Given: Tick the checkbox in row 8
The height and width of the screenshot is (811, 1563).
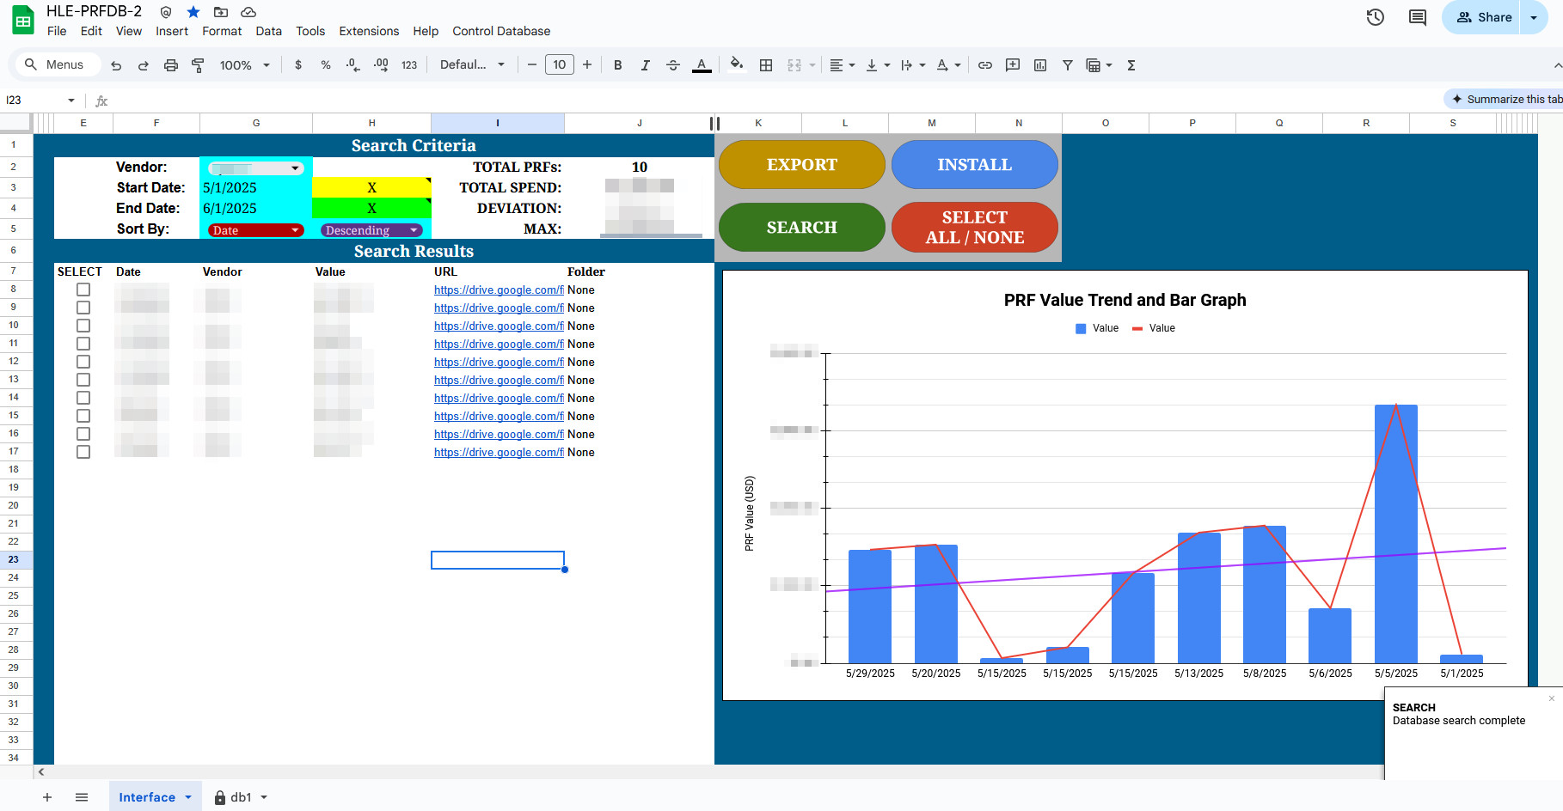Looking at the screenshot, I should tap(83, 290).
